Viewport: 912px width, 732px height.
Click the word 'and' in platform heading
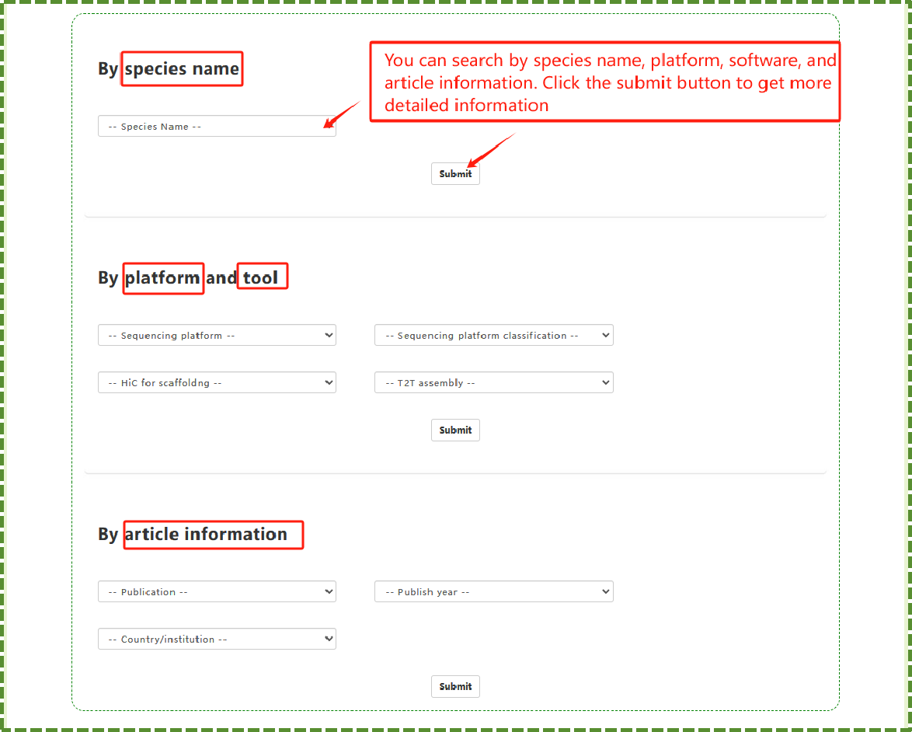click(221, 278)
